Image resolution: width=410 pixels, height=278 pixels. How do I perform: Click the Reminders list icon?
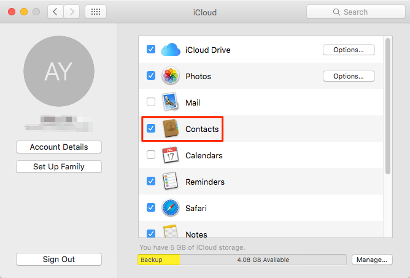click(171, 181)
